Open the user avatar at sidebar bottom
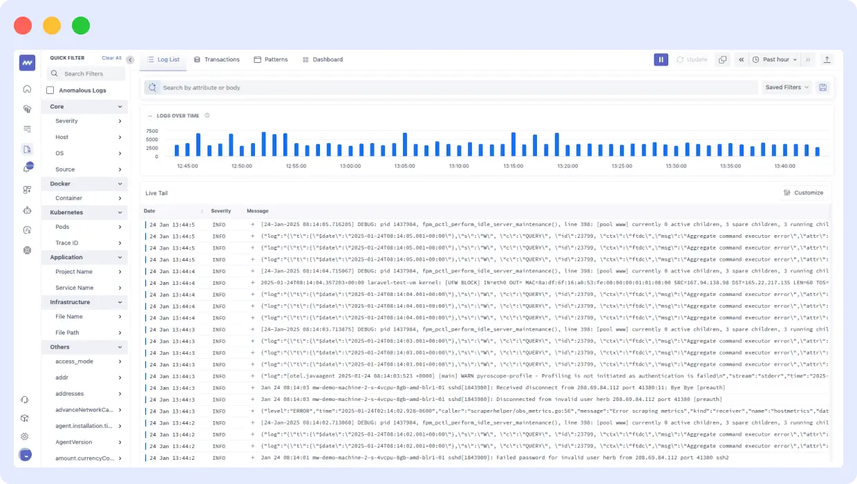 (25, 455)
